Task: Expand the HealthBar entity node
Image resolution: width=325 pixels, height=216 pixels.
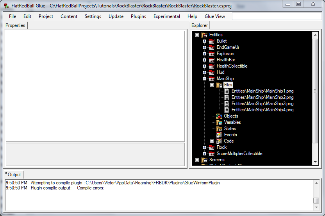Action: tap(204, 60)
